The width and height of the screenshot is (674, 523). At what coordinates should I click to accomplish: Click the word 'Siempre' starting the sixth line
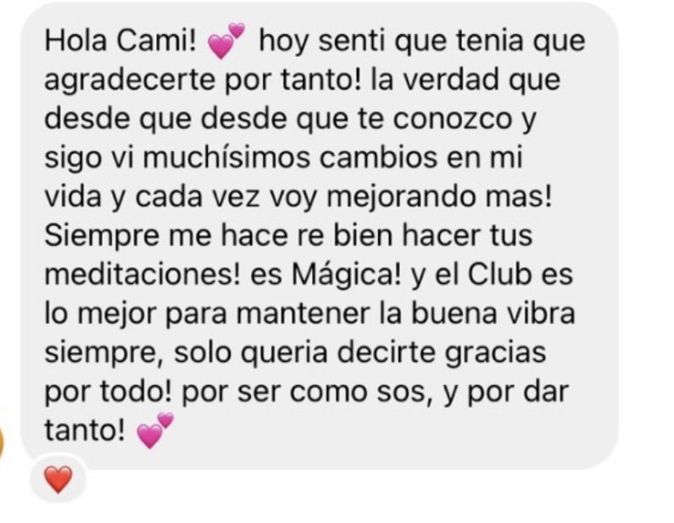(102, 237)
